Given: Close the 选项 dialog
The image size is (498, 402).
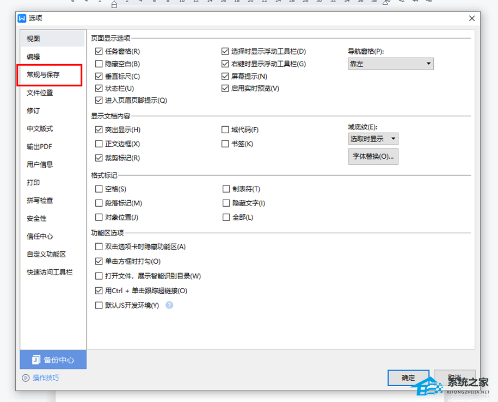Looking at the screenshot, I should [472, 18].
